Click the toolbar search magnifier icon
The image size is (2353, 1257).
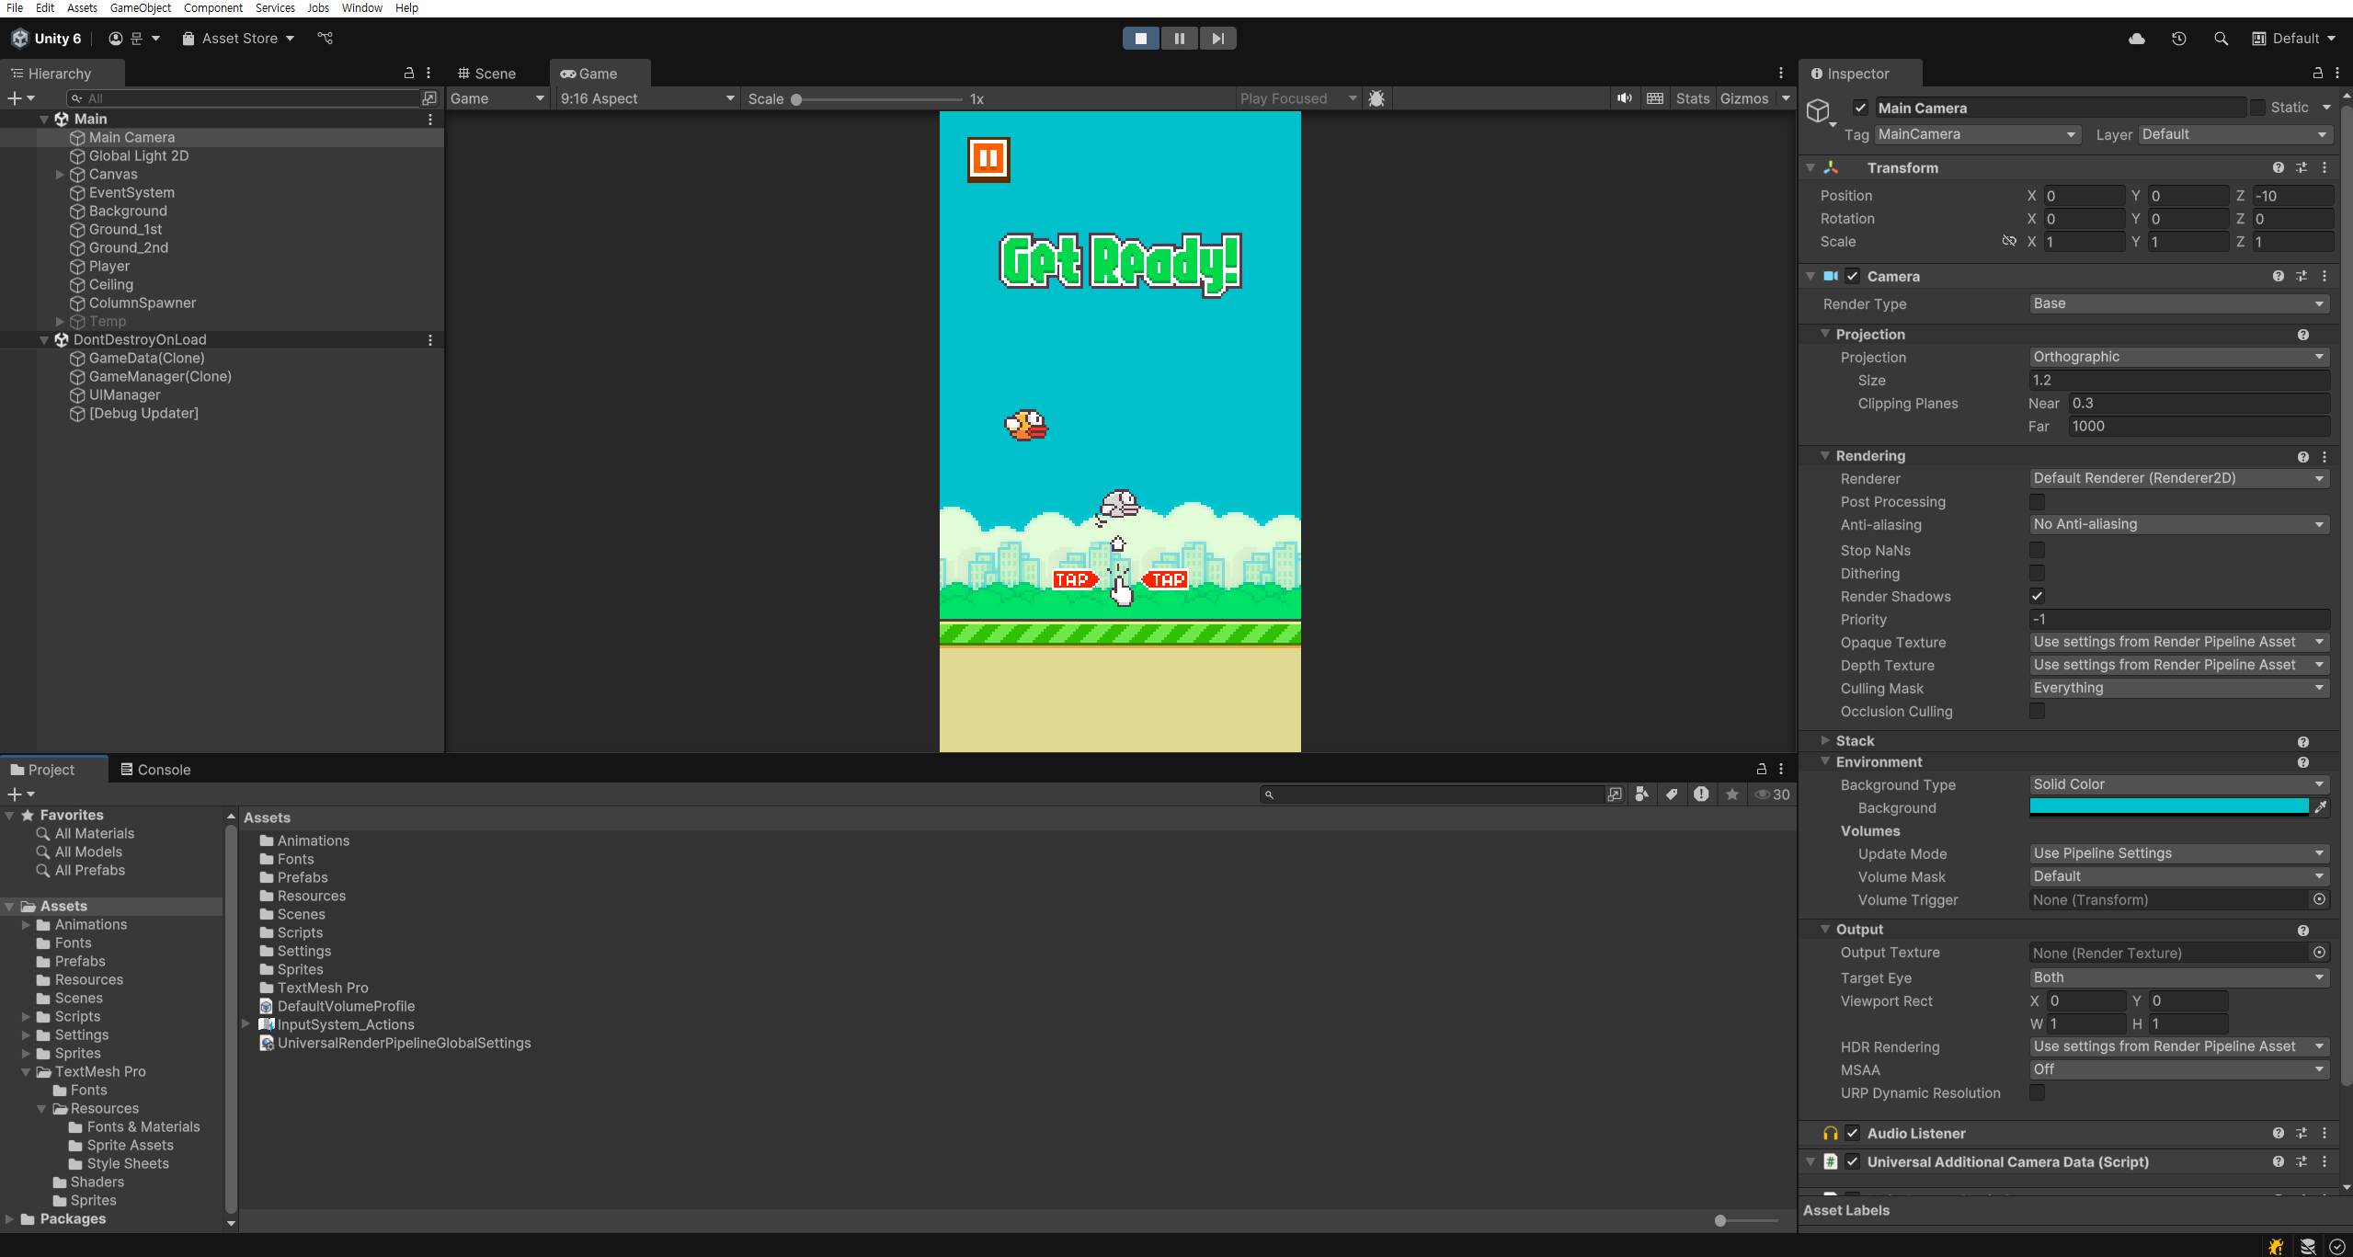pos(2221,39)
